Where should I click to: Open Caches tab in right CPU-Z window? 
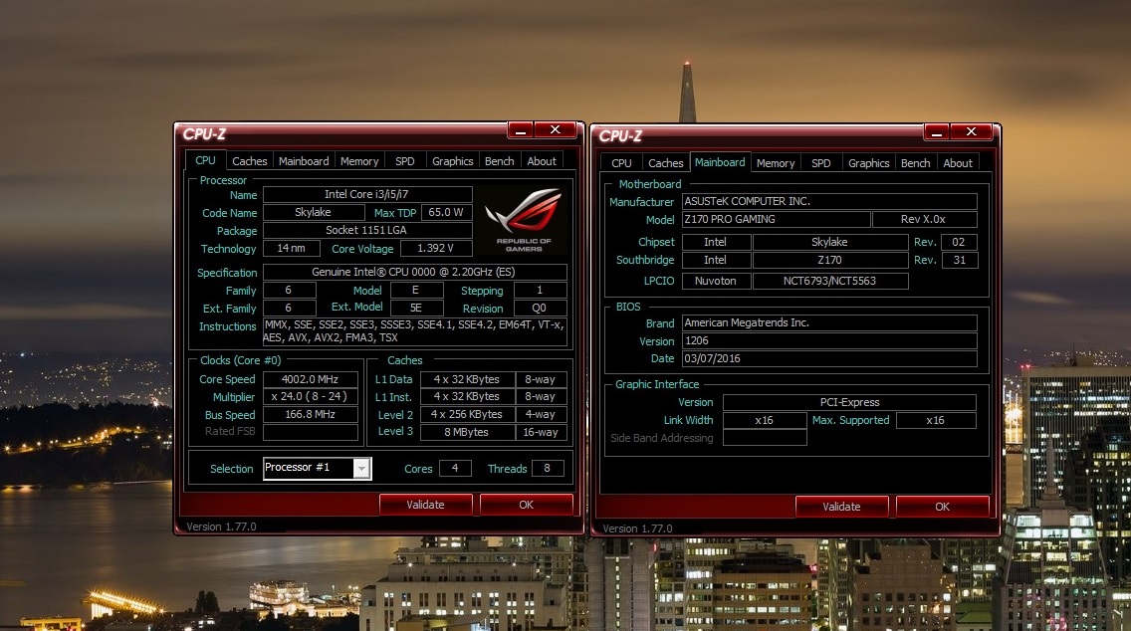pos(666,163)
